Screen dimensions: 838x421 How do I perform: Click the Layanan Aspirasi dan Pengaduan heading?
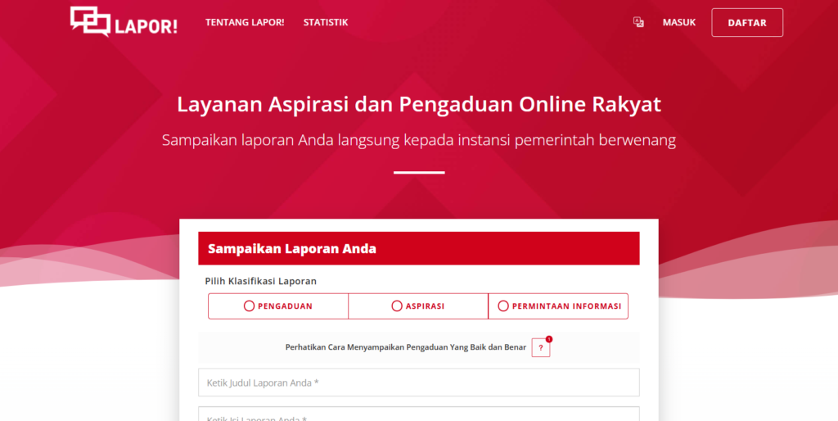click(x=418, y=105)
